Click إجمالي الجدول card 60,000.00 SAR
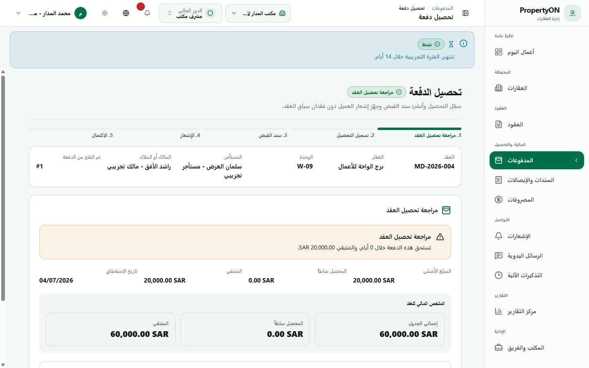This screenshot has height=368, width=589. point(380,330)
